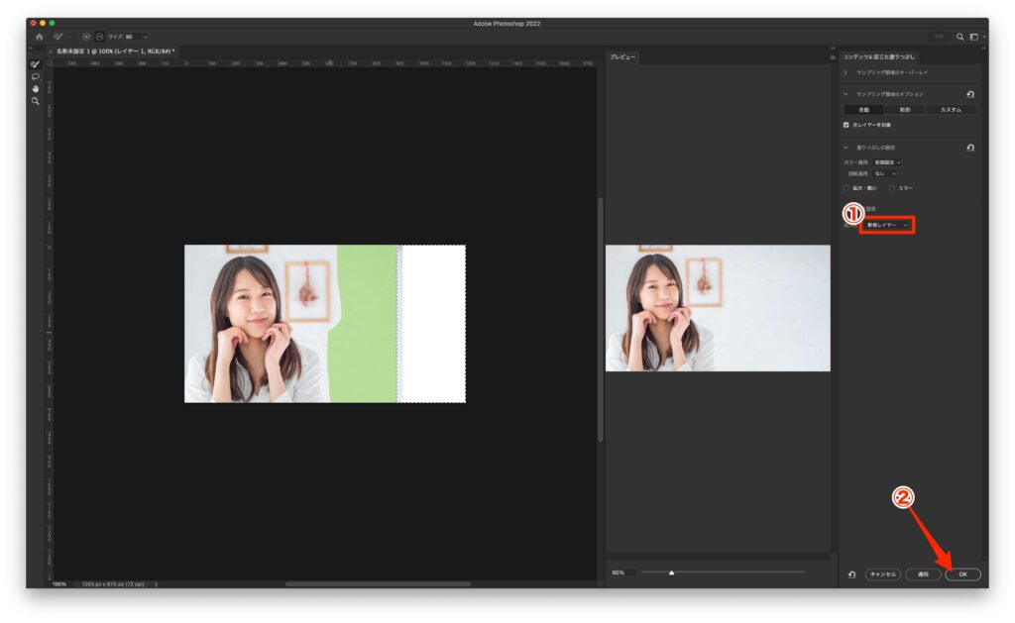
Task: Choose the 自動 sampling option
Action: [x=864, y=110]
